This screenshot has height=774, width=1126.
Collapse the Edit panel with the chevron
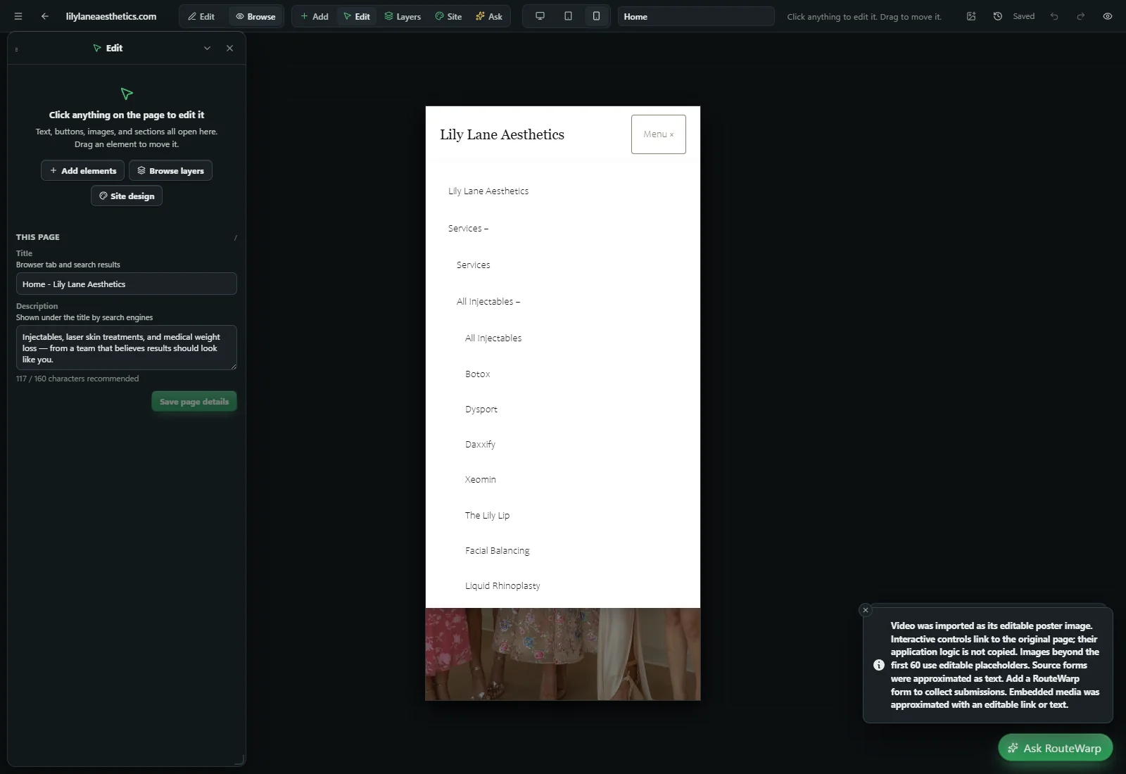pyautogui.click(x=207, y=49)
